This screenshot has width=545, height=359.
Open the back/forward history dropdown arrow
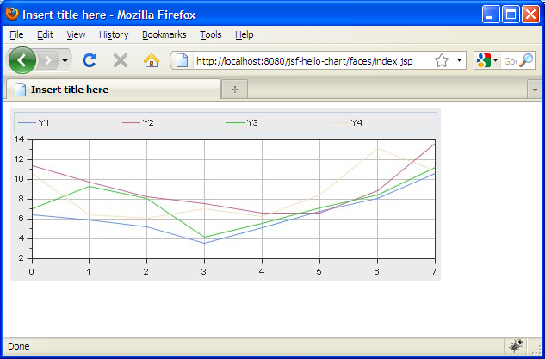(65, 61)
